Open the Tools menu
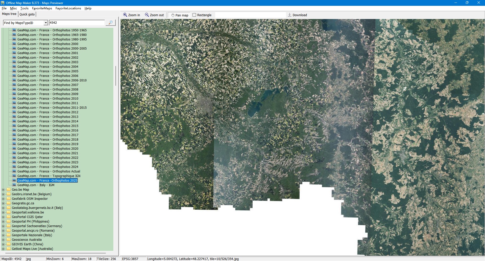Image resolution: width=485 pixels, height=261 pixels. point(24,8)
